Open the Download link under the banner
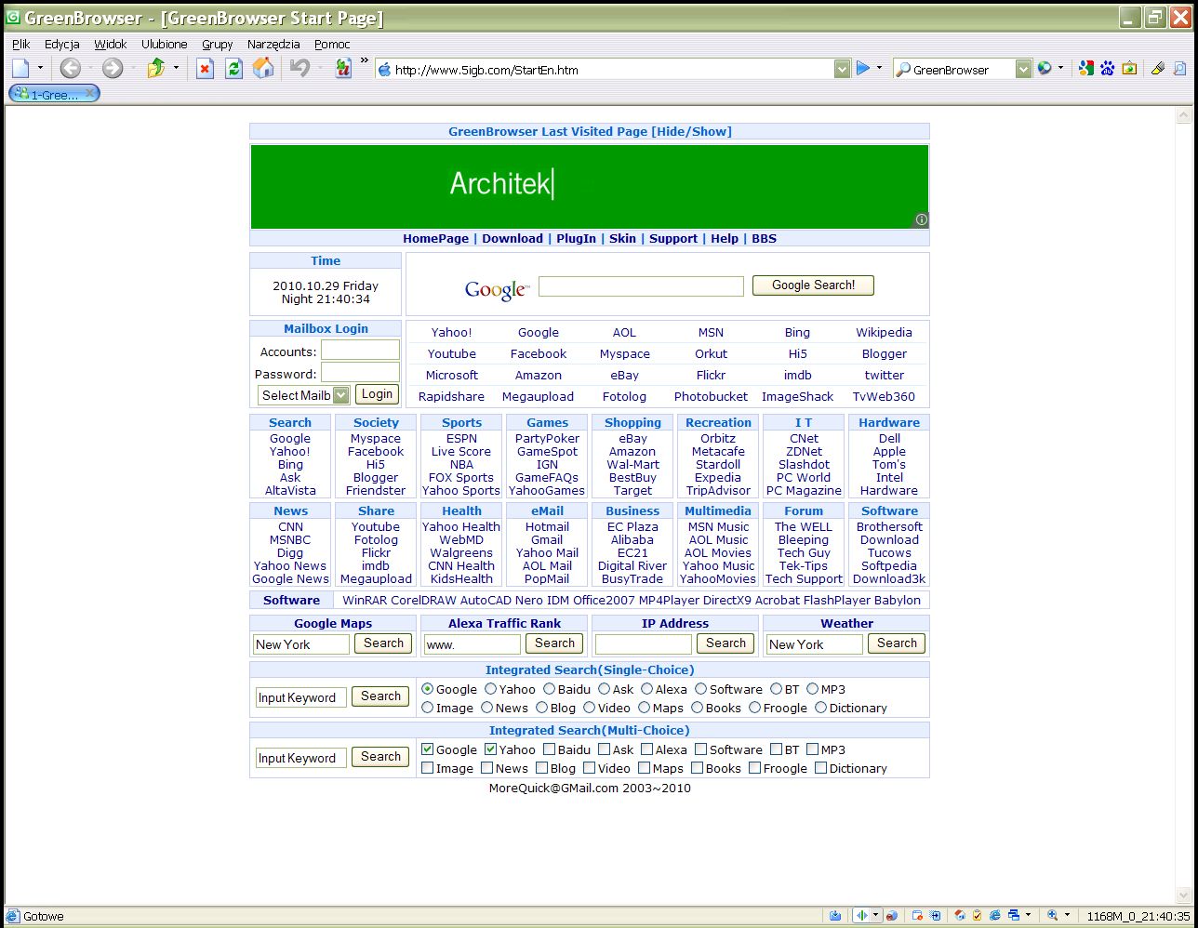The height and width of the screenshot is (928, 1198). 512,238
